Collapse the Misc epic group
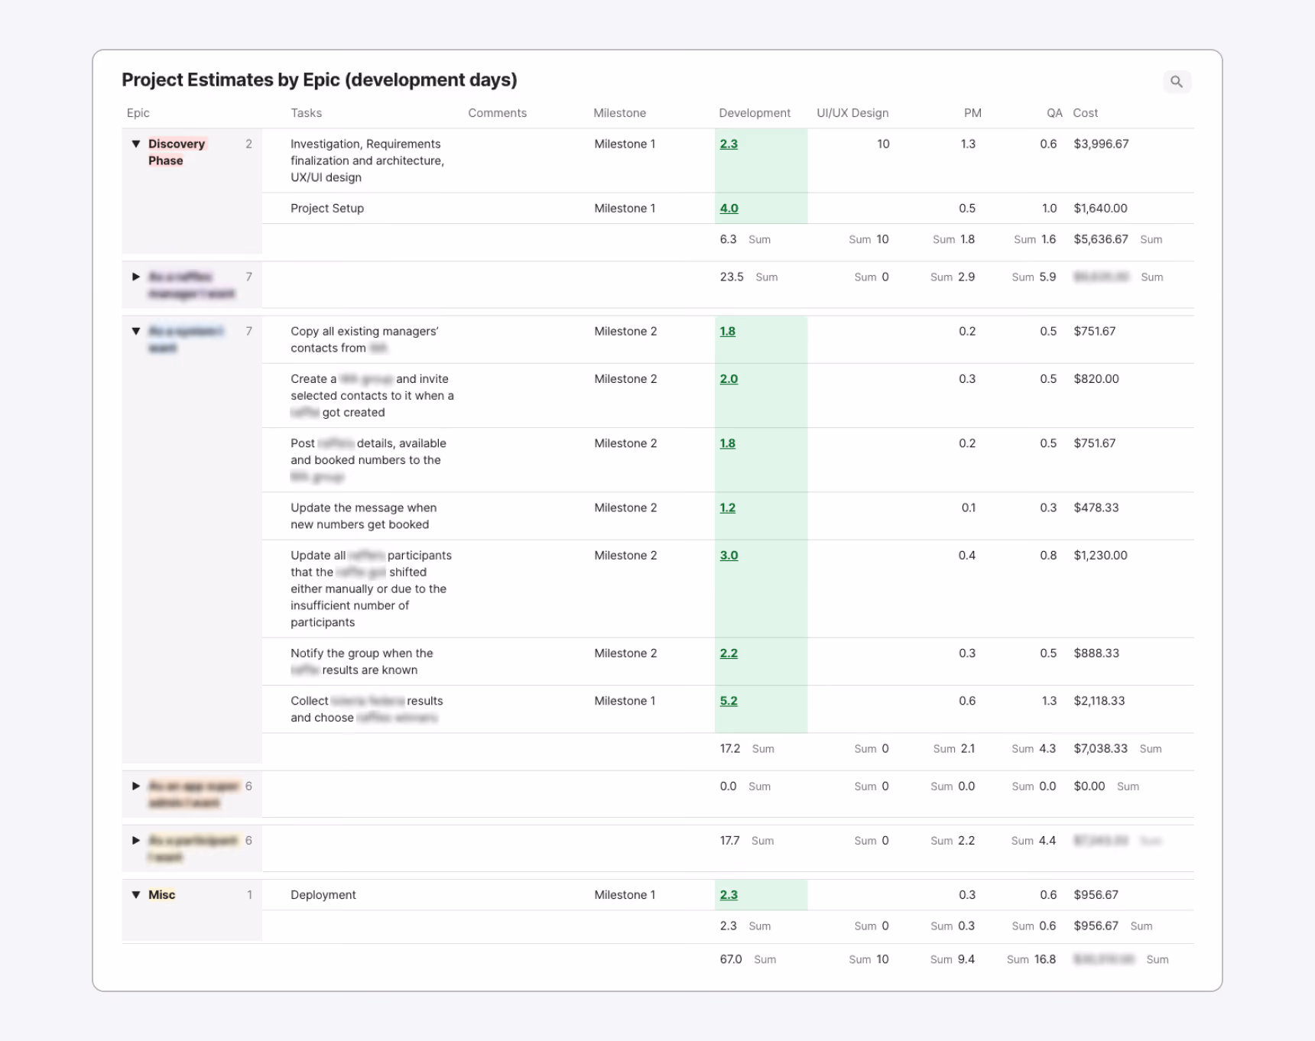Image resolution: width=1315 pixels, height=1041 pixels. click(x=136, y=894)
